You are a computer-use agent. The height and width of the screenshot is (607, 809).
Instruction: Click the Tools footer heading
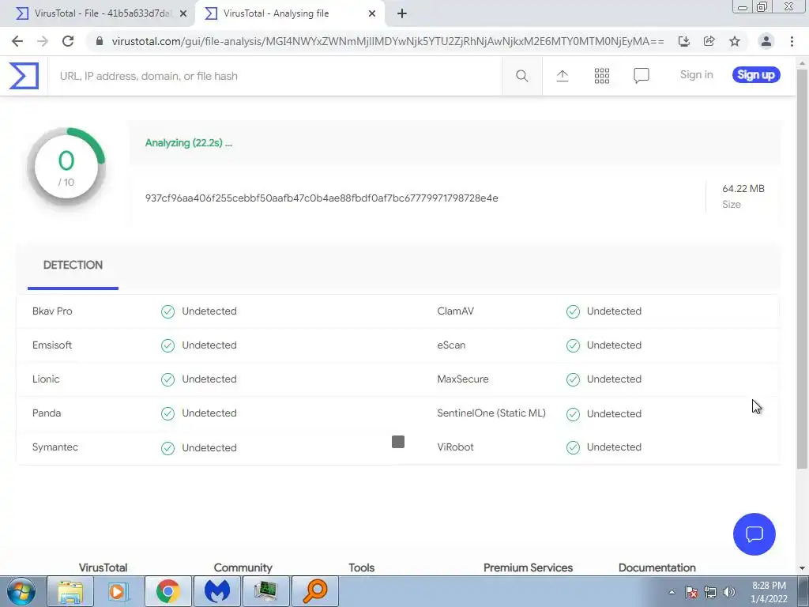[361, 567]
